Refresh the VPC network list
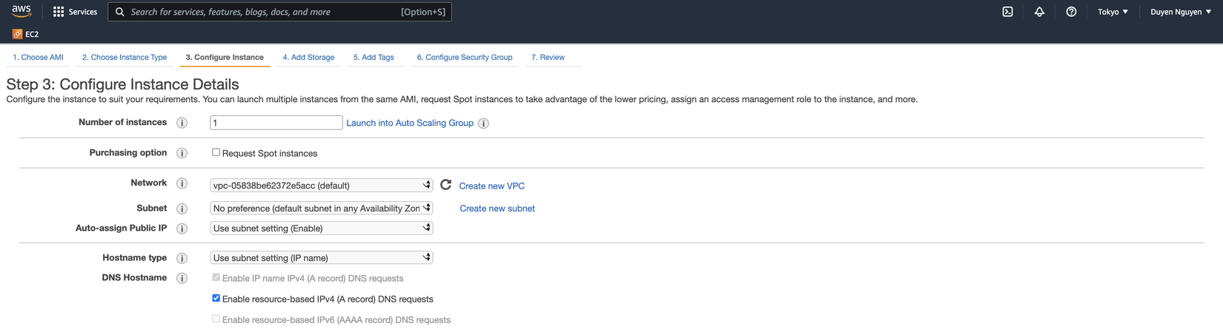 pyautogui.click(x=445, y=185)
